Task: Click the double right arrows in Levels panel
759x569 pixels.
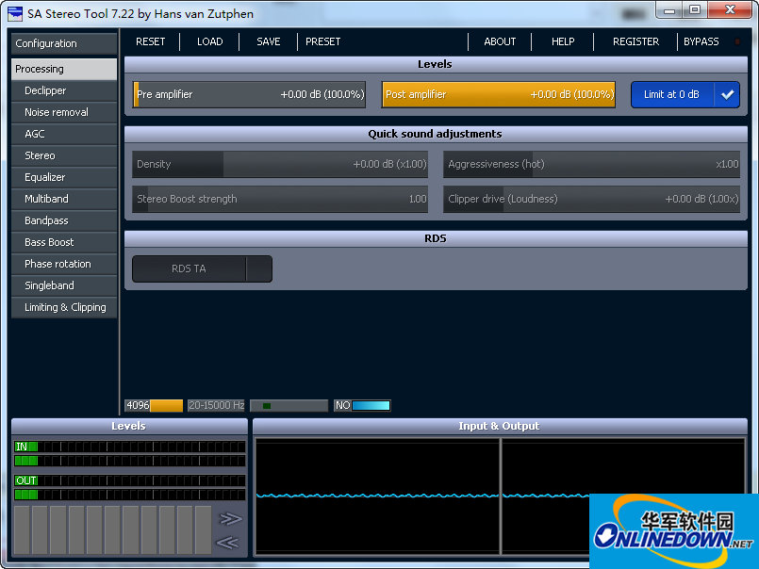Action: tap(230, 518)
